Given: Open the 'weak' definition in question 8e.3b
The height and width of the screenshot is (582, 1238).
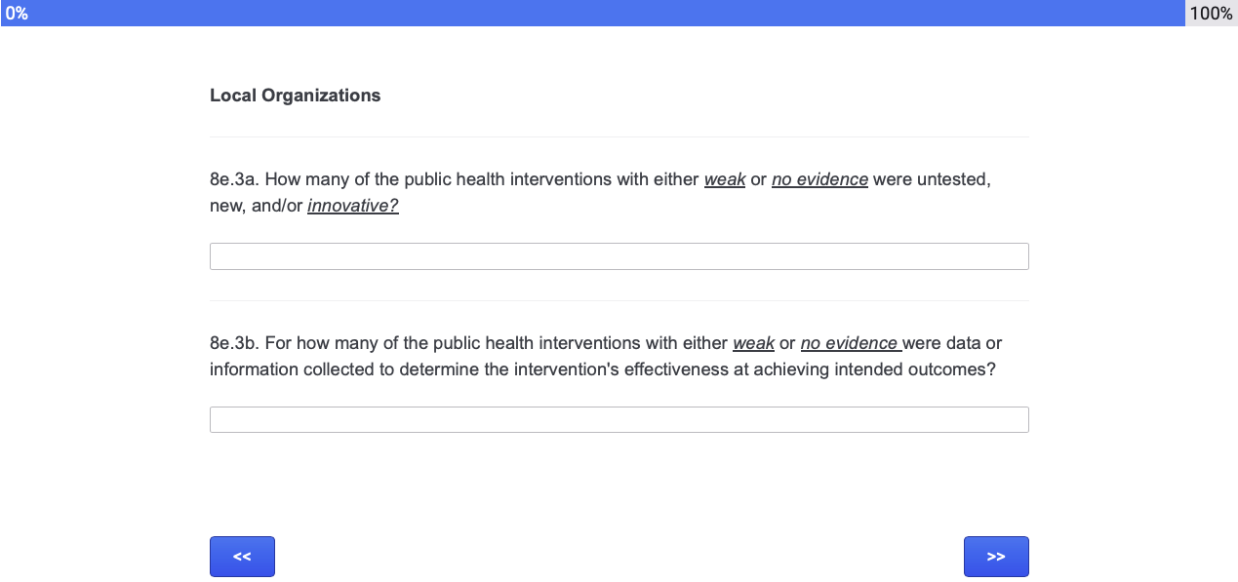Looking at the screenshot, I should pyautogui.click(x=753, y=343).
